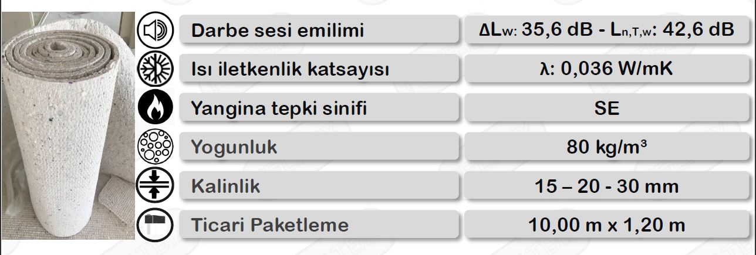Viewport: 756px width, 255px height.
Task: Click the "Ticari Paketleme" row label
Action: coord(270,225)
